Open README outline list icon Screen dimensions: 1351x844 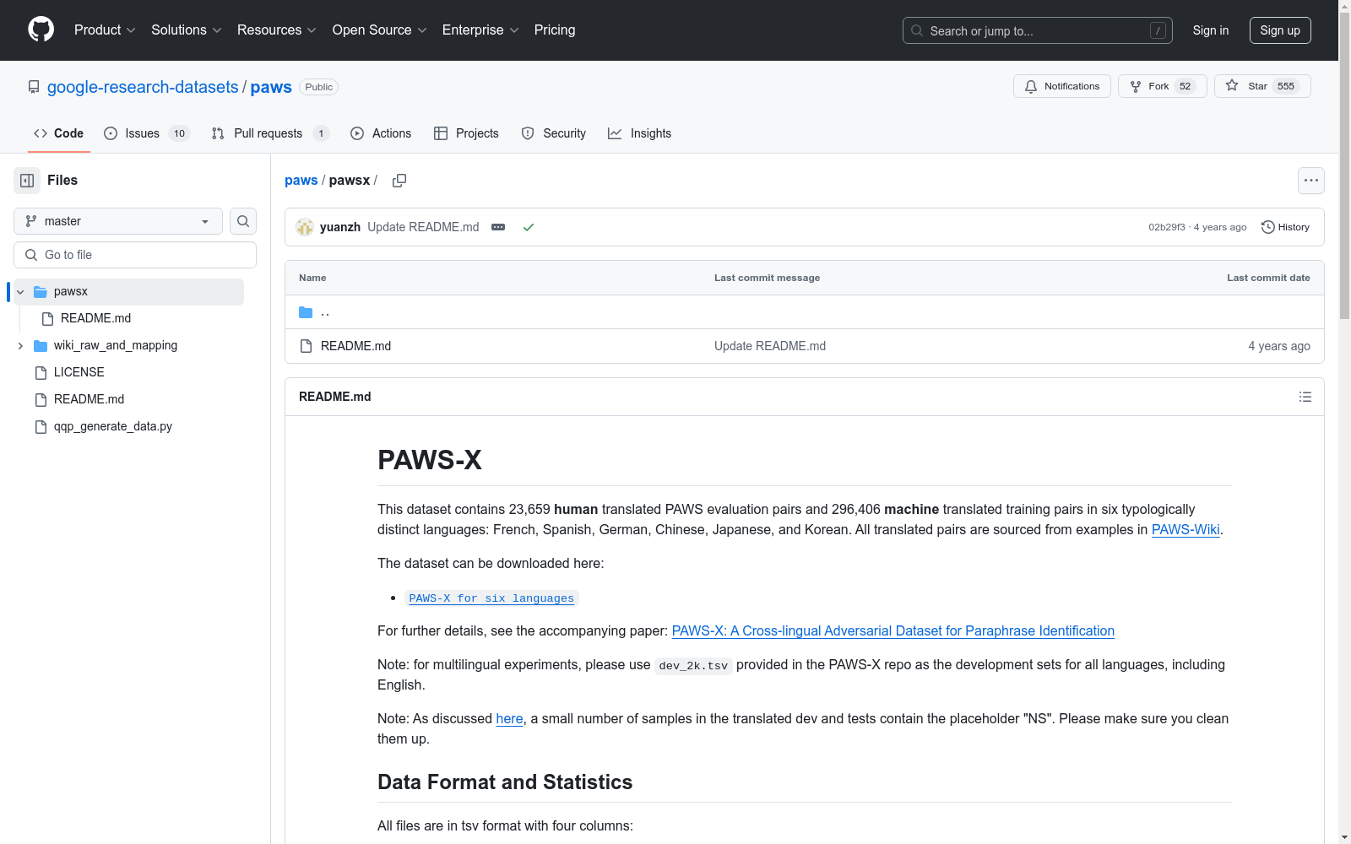tap(1305, 397)
